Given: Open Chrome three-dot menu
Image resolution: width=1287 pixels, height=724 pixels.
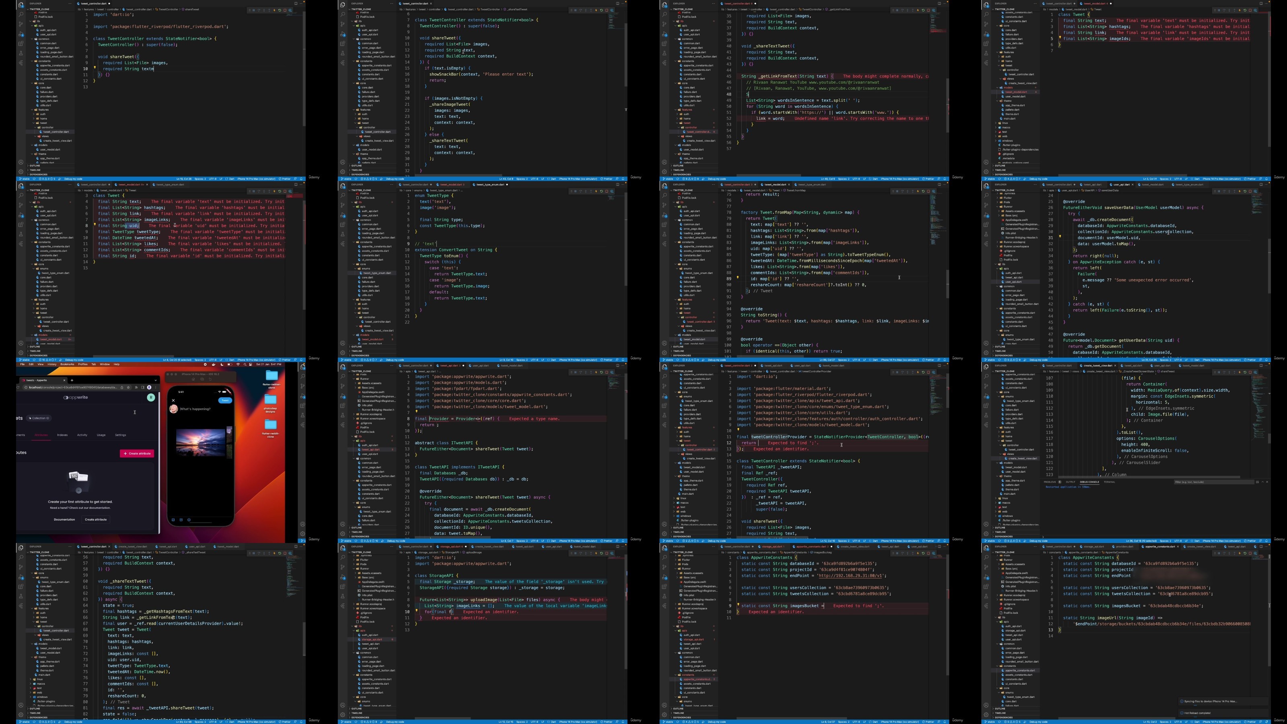Looking at the screenshot, I should point(156,388).
